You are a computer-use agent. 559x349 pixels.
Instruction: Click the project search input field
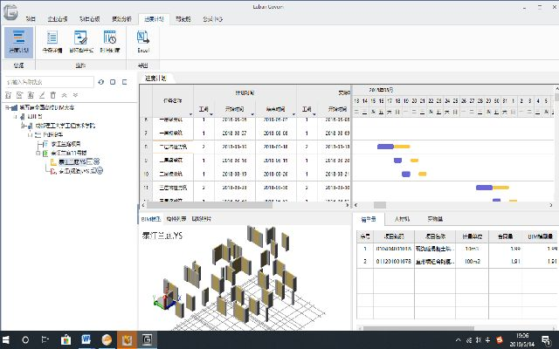coord(47,81)
